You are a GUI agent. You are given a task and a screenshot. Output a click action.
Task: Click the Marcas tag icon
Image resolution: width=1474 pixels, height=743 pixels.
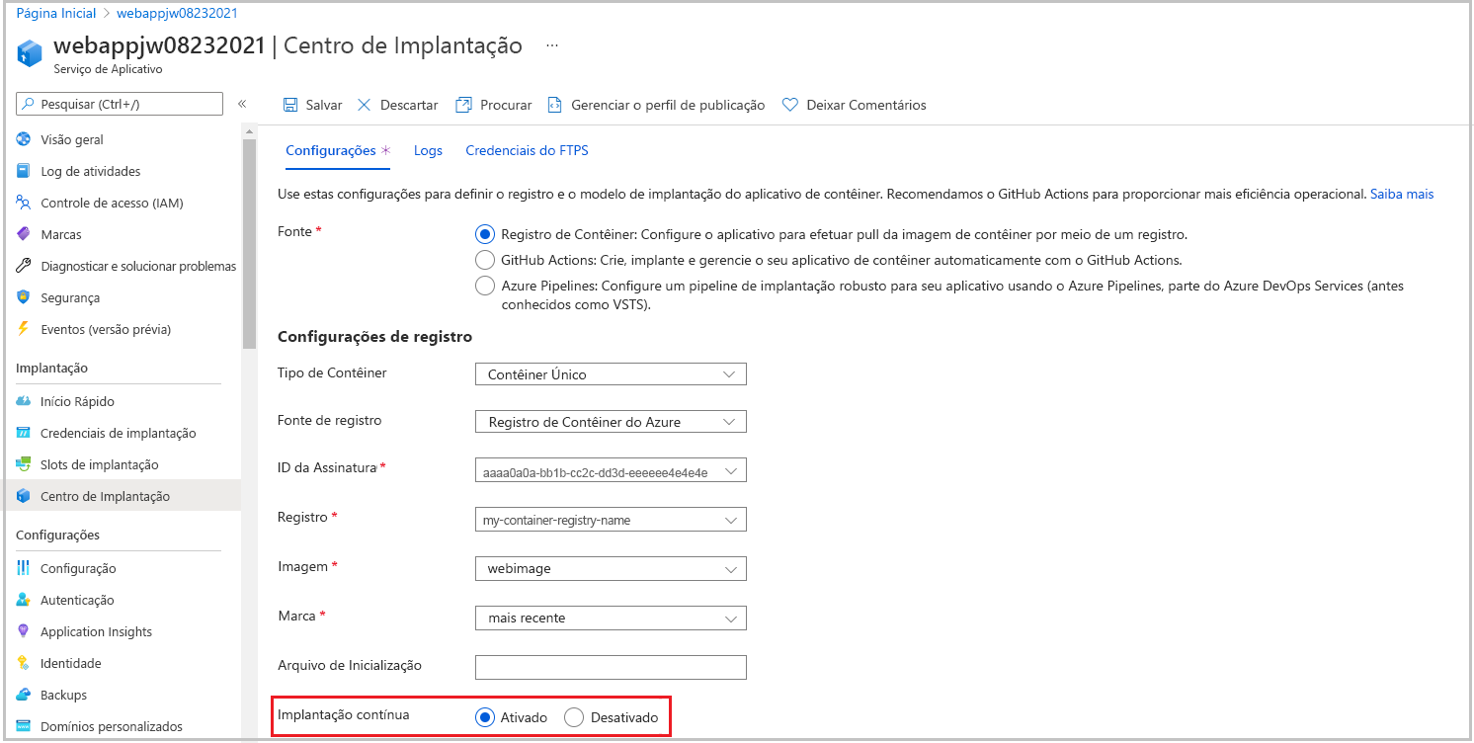click(x=24, y=234)
